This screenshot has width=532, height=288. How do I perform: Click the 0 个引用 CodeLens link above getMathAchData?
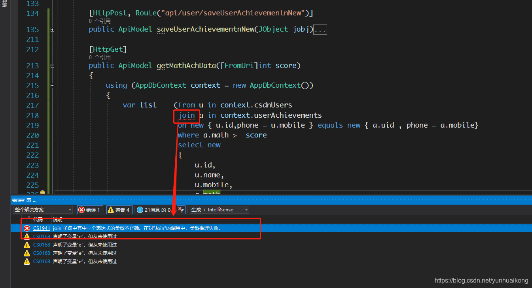pyautogui.click(x=99, y=57)
